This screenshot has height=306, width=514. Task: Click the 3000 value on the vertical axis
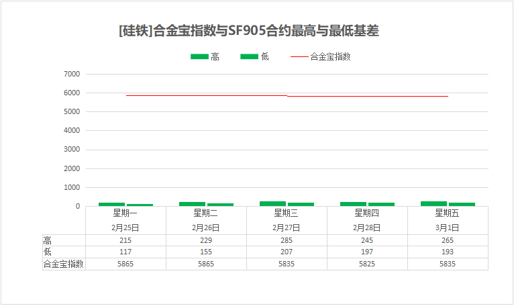pos(71,150)
